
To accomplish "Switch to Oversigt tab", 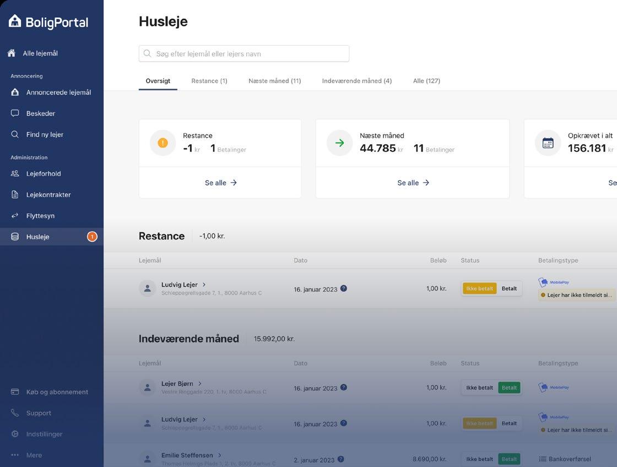I will 158,81.
